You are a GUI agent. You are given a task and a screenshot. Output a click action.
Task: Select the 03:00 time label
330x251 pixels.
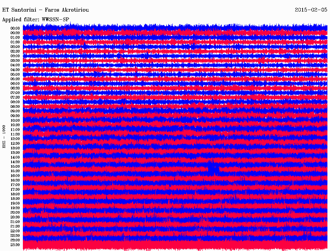15,56
